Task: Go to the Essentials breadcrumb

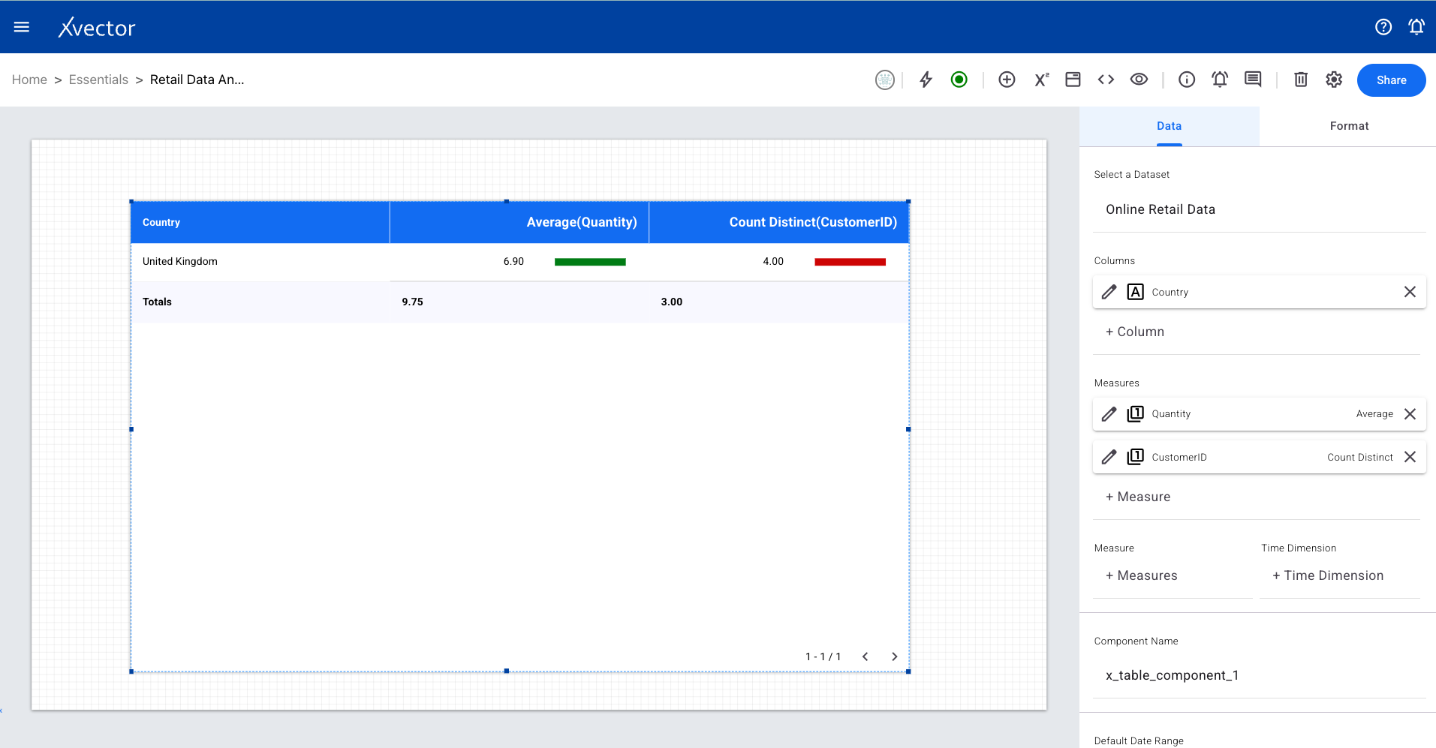Action: [x=98, y=80]
